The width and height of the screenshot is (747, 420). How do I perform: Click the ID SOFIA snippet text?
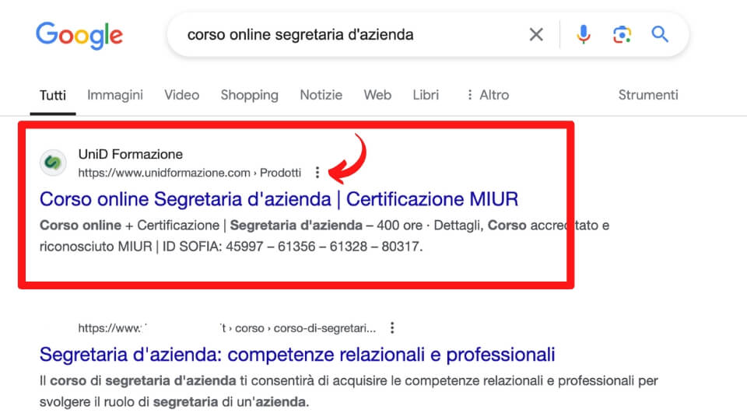[293, 247]
